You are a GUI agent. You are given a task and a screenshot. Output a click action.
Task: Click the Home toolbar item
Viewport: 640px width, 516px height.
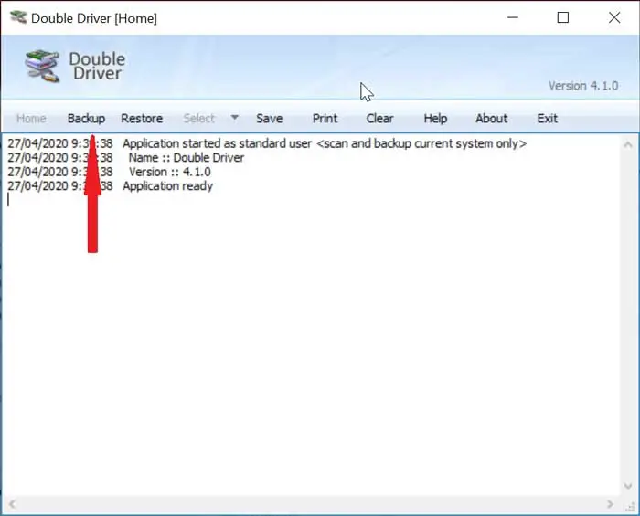point(31,119)
